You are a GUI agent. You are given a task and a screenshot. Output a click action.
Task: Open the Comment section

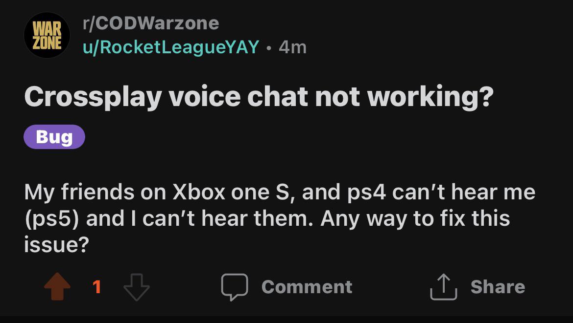[307, 287]
